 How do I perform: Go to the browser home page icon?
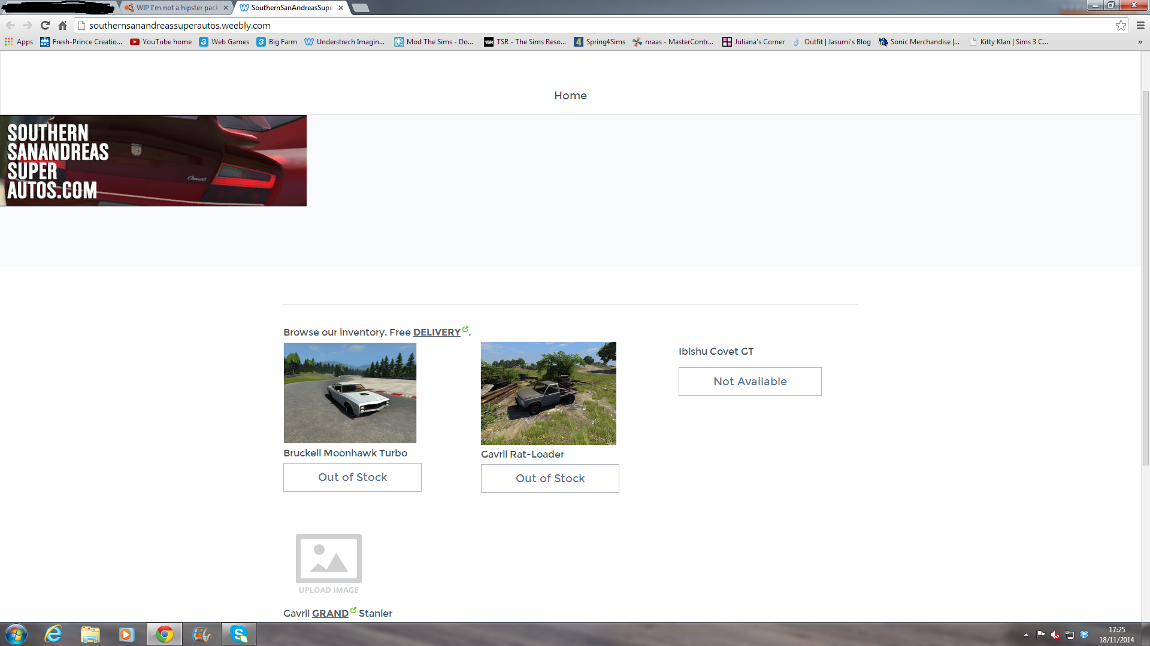click(62, 25)
